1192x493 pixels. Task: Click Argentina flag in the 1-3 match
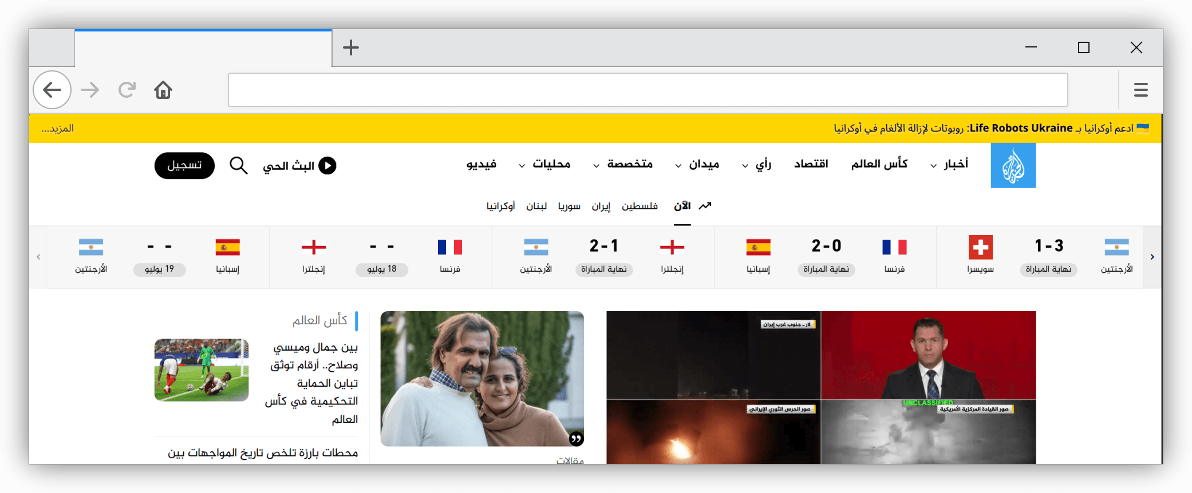tap(1117, 247)
